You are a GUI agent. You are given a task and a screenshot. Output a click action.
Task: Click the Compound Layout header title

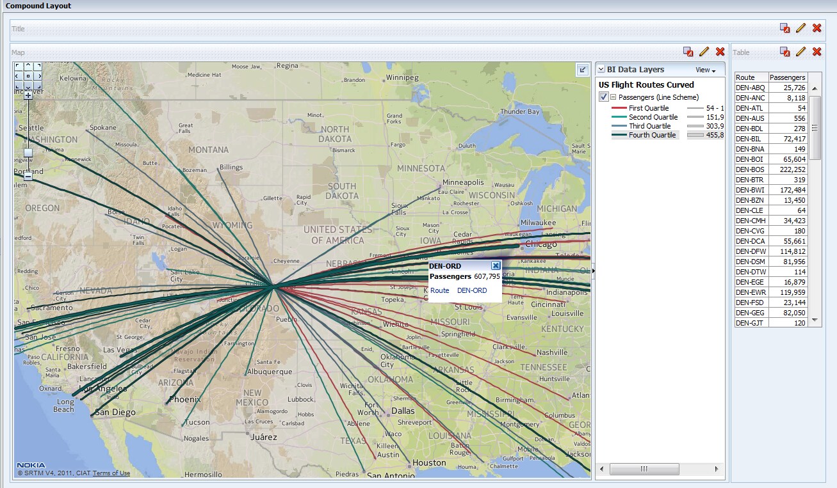[x=38, y=6]
